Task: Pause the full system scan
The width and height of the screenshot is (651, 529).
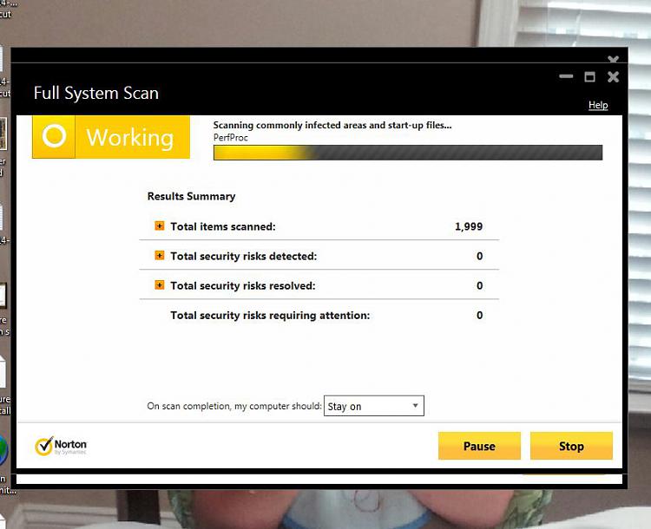Action: tap(479, 446)
